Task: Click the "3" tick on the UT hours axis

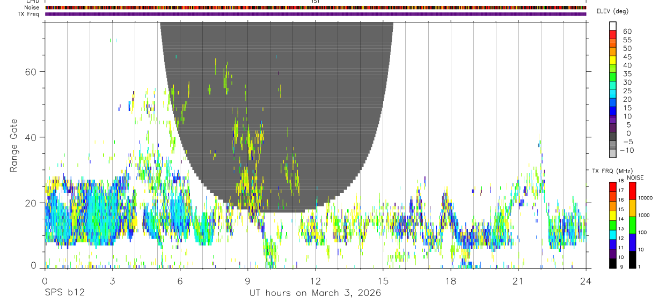Action: [112, 281]
